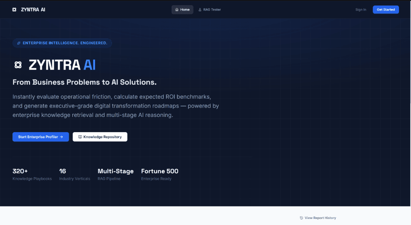Open the Knowledge Repository button
This screenshot has height=225, width=411.
(x=100, y=137)
